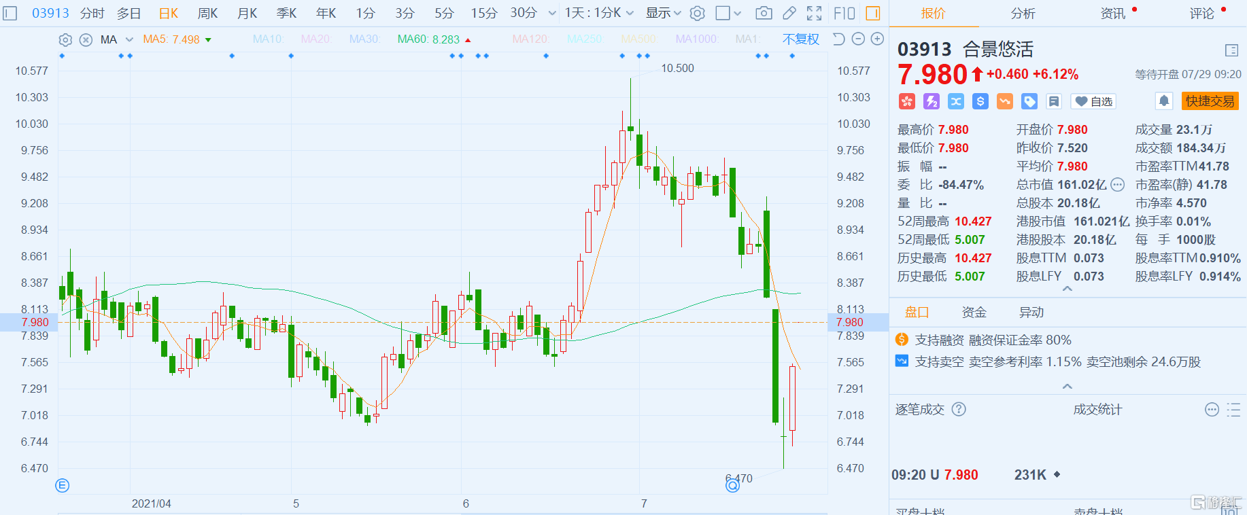Click the 不复权 adjustment link

[x=800, y=39]
